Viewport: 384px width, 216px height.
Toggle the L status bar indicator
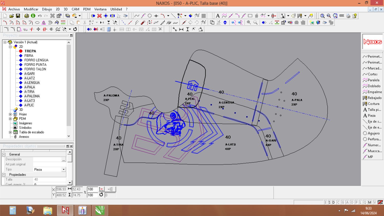pos(360,202)
